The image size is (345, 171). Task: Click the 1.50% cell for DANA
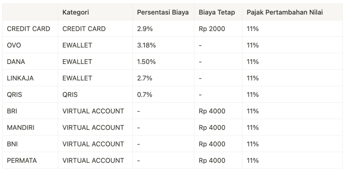(146, 62)
